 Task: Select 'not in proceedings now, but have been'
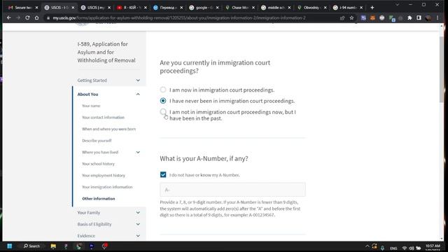163,112
